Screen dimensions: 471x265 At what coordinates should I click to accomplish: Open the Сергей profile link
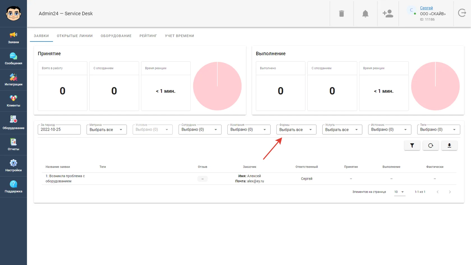426,8
